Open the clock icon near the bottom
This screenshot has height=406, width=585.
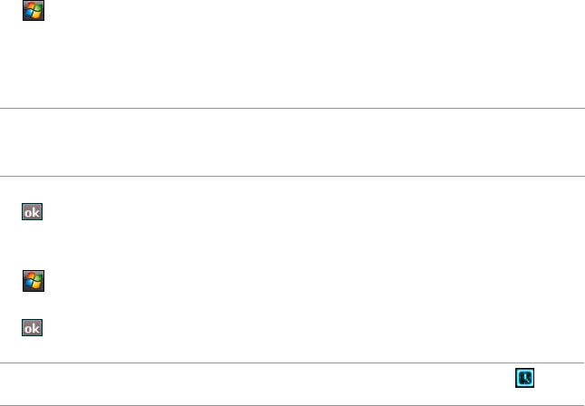(x=524, y=378)
